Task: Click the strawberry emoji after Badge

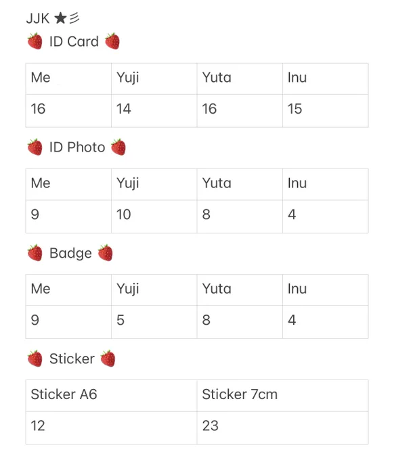Action: 105,252
